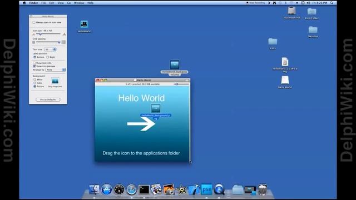Open the Desktop folder icon
The height and width of the screenshot is (200, 356).
tap(313, 29)
